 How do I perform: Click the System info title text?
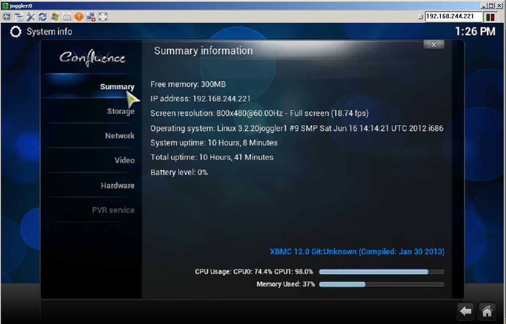coord(49,32)
